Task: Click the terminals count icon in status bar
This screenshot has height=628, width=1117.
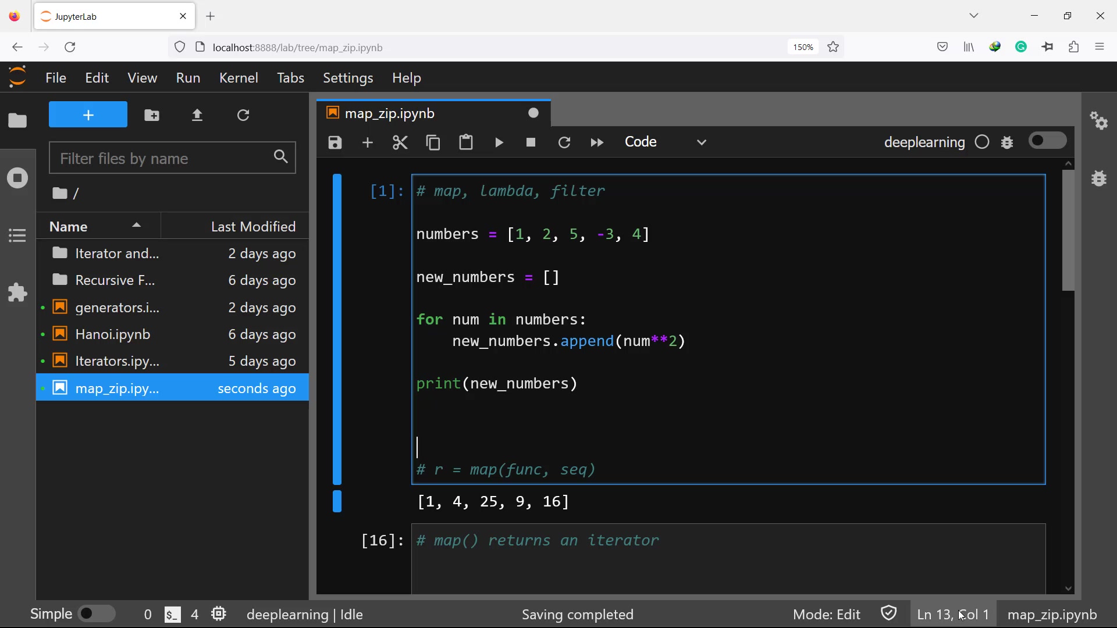Action: pos(173,614)
